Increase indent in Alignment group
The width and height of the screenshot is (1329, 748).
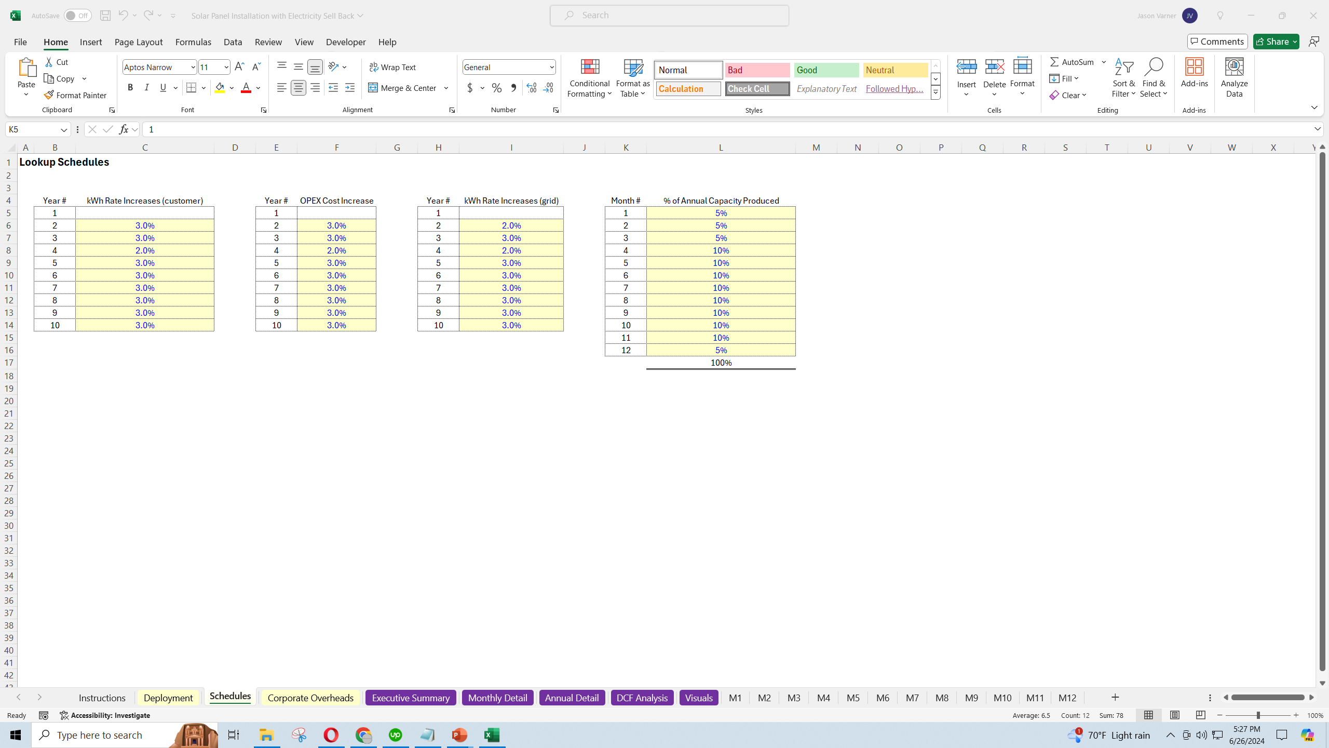click(x=350, y=88)
